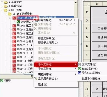
Task: Click the filter icon beside 显示用户表格
Action: coord(36,79)
